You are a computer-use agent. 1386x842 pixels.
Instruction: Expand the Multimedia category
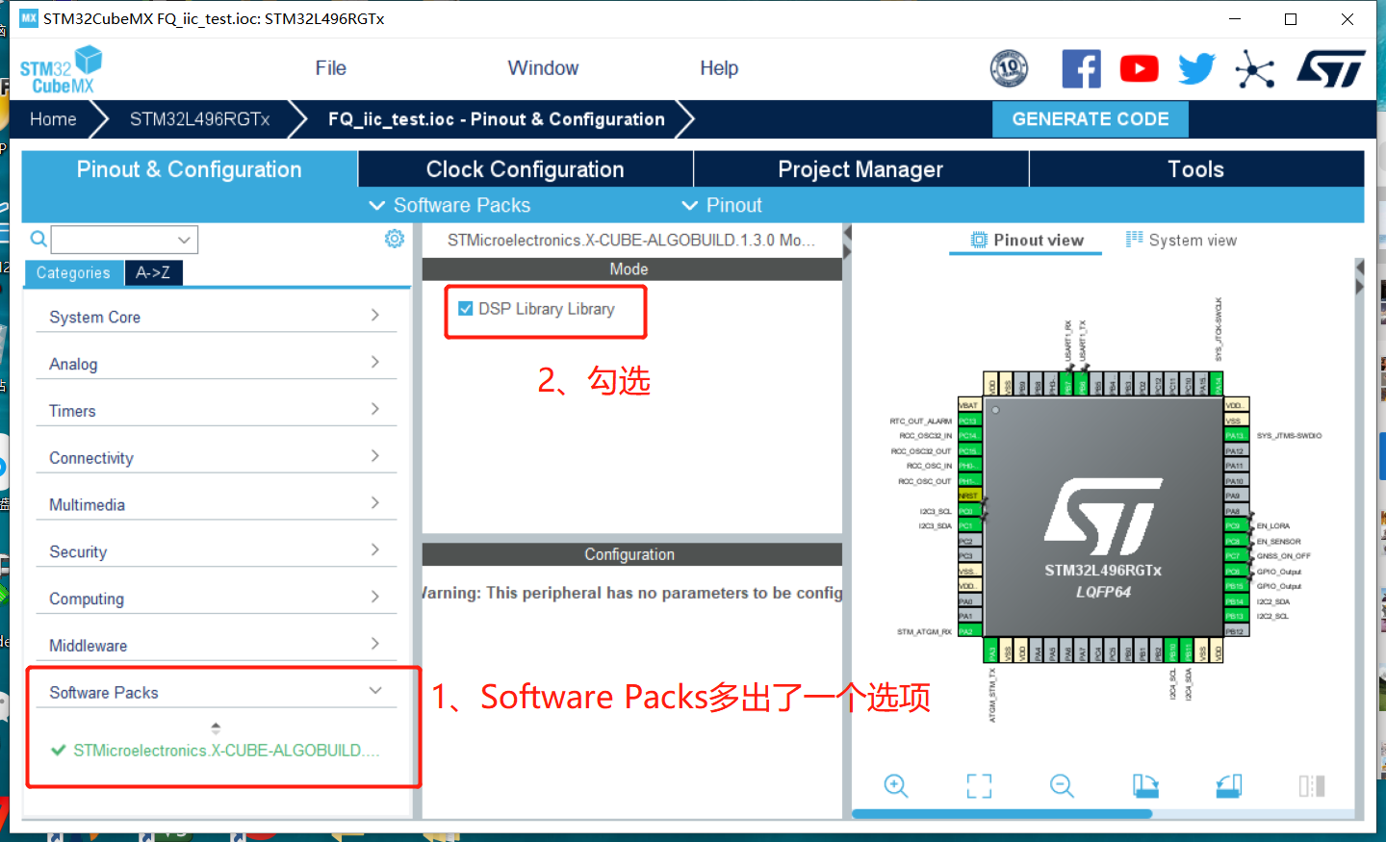[216, 504]
